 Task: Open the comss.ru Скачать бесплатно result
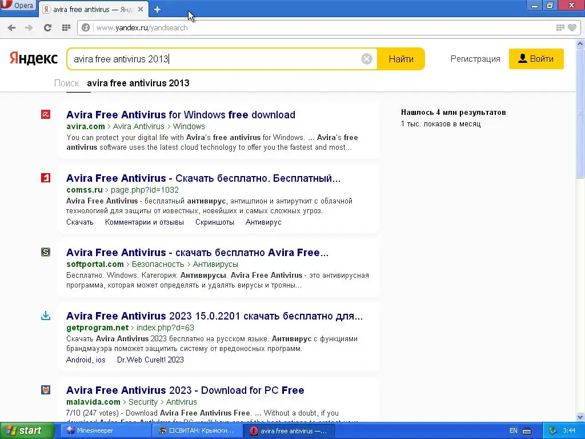[203, 178]
